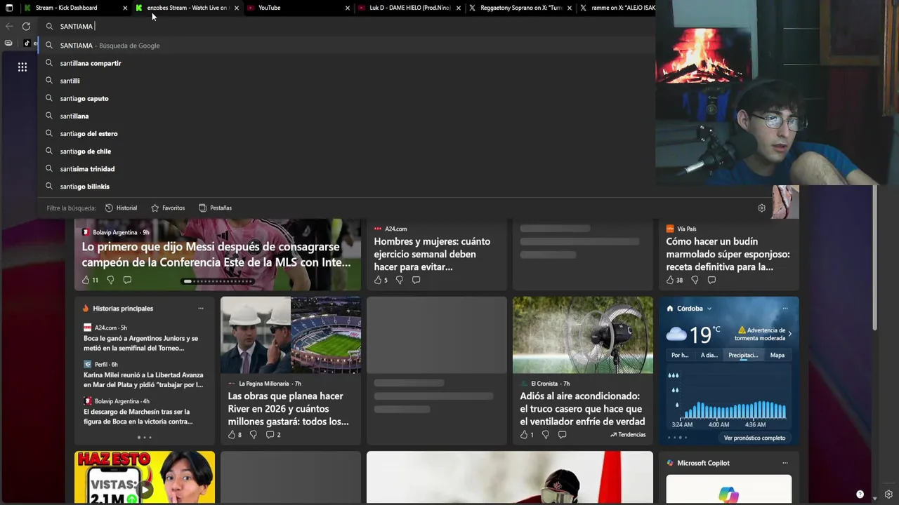This screenshot has height=505, width=899.
Task: Select the A diario weather tab
Action: point(709,356)
